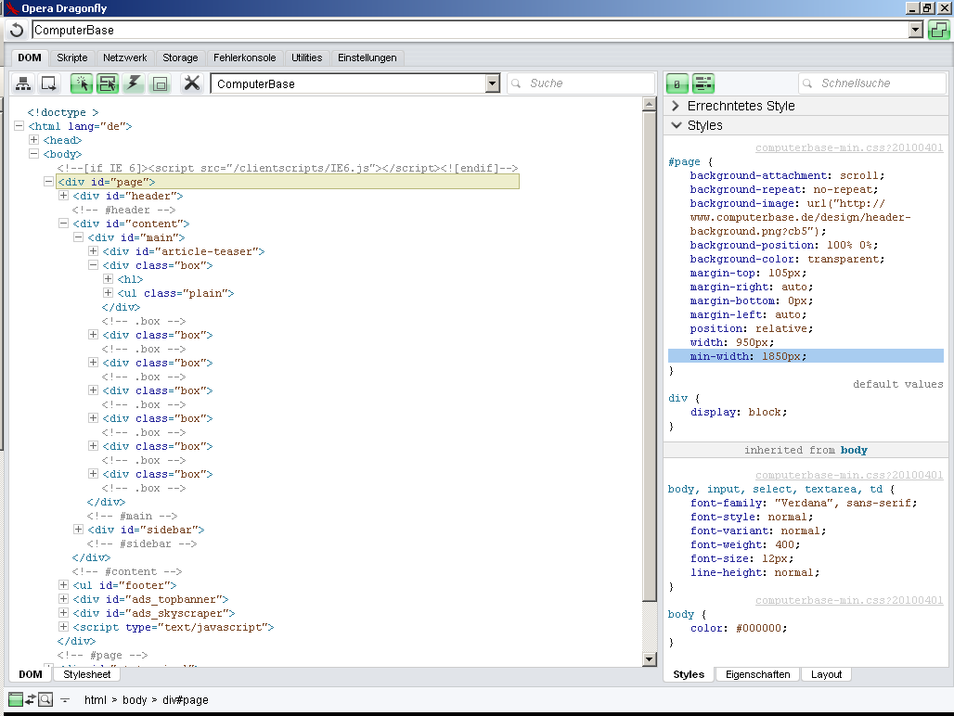The height and width of the screenshot is (716, 954).
Task: Open the Storage tab
Action: (x=180, y=58)
